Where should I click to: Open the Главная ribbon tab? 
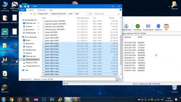click(x=31, y=10)
